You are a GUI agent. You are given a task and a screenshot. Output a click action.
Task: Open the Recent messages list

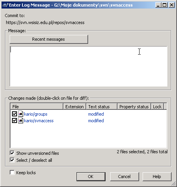[49, 39]
